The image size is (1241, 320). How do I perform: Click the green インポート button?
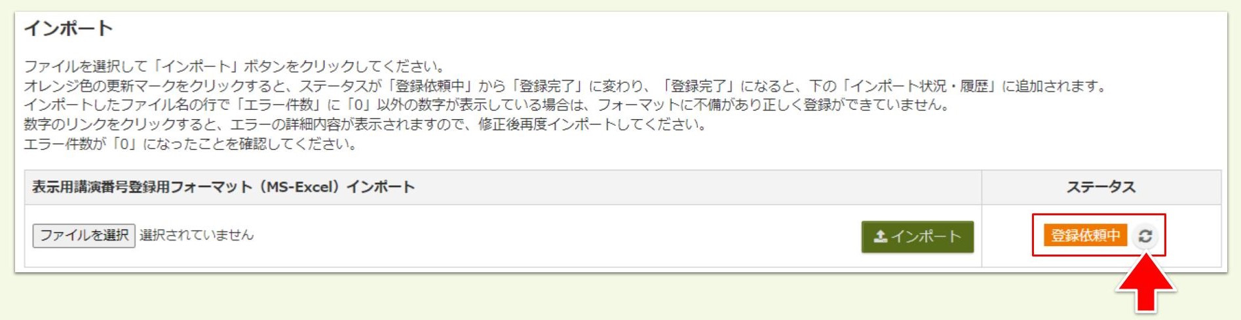[x=917, y=236]
